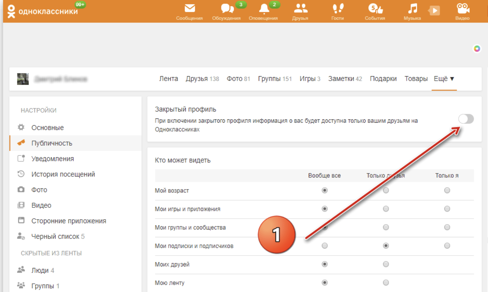Click the orange icon beside Публичность

click(21, 143)
